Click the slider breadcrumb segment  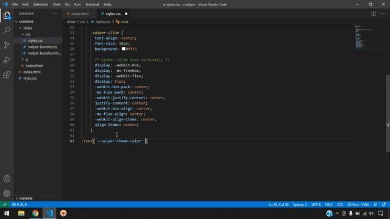[71, 22]
